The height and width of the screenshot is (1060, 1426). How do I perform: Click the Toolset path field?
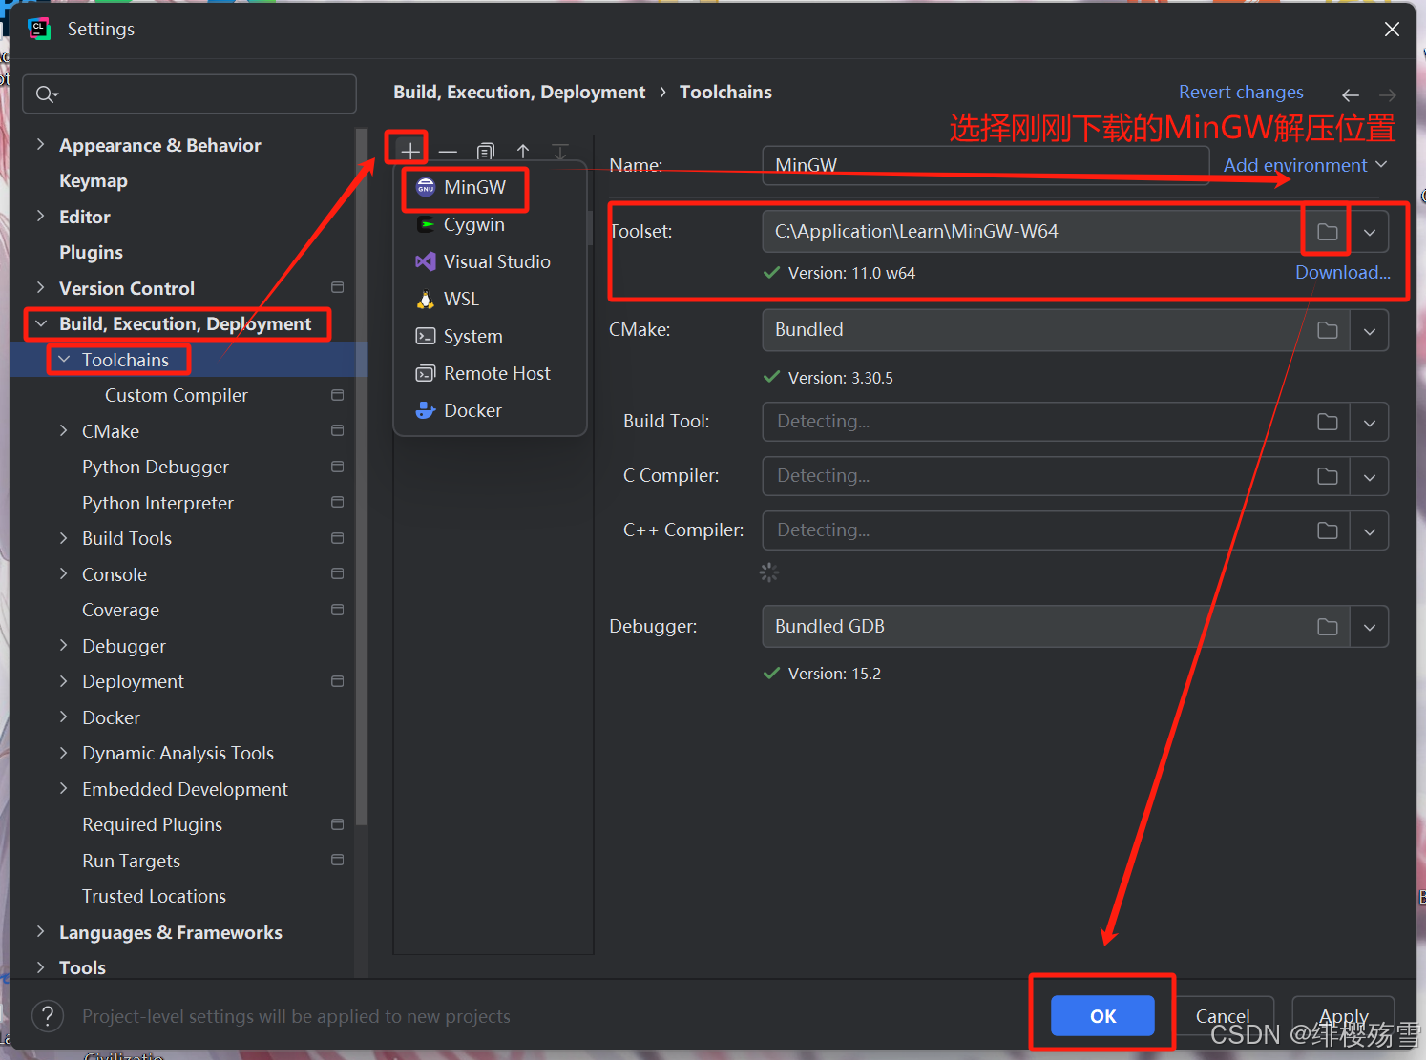(x=1033, y=232)
